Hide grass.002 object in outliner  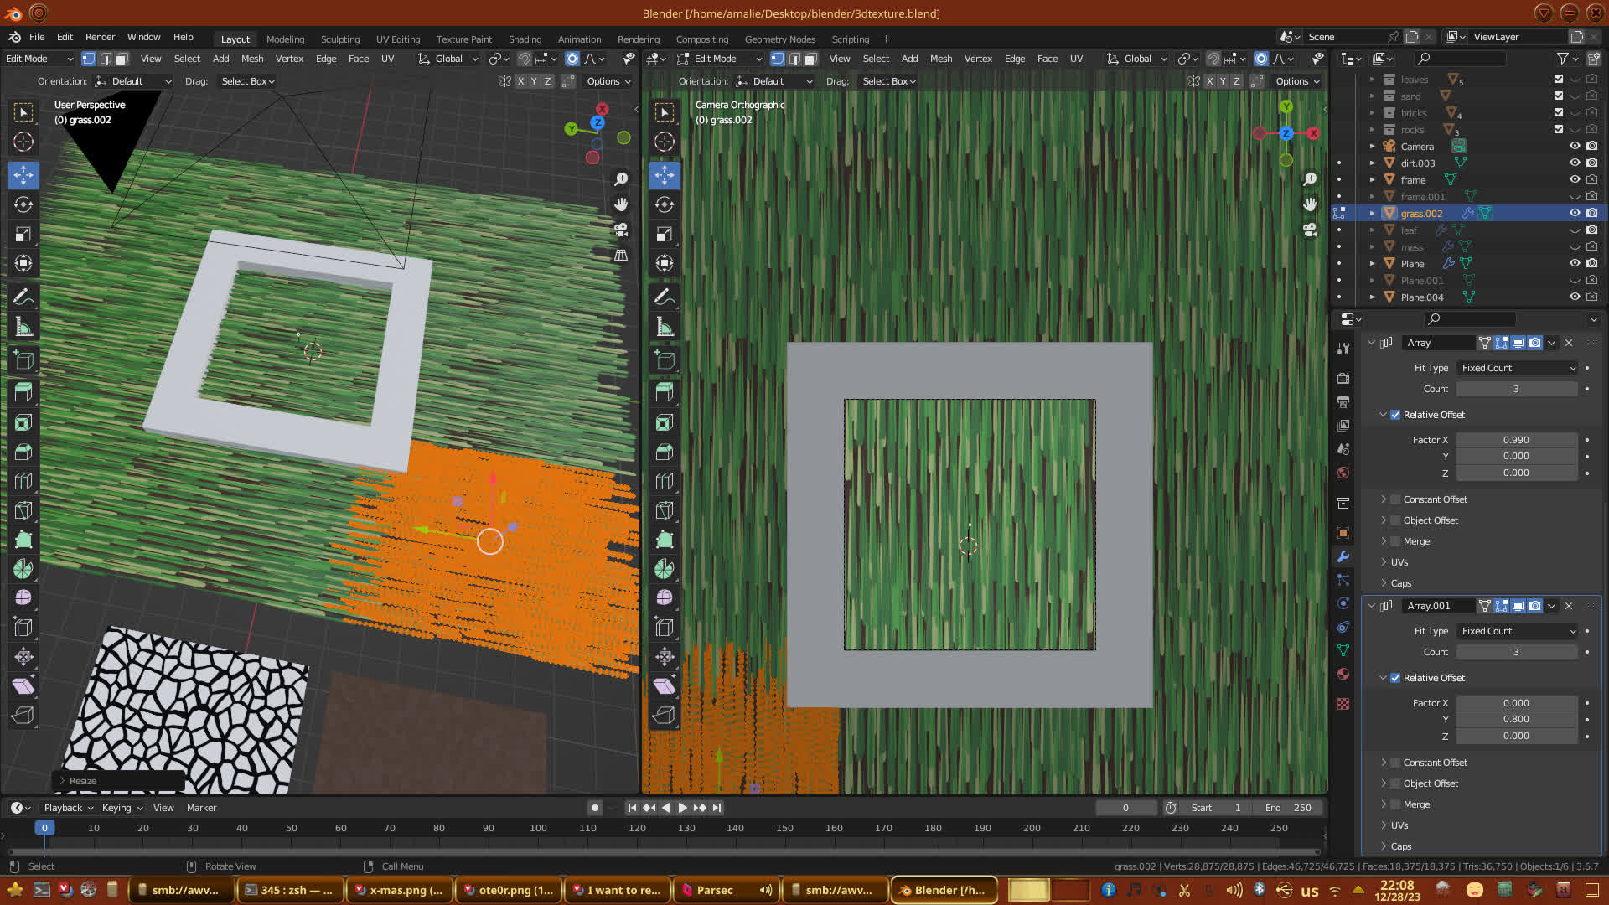pos(1575,213)
